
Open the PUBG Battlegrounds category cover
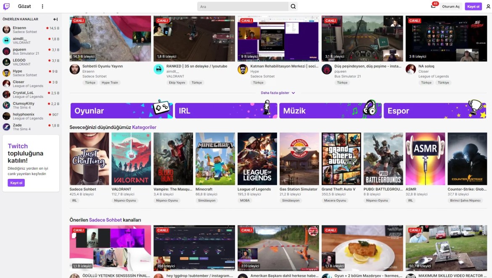[384, 159]
